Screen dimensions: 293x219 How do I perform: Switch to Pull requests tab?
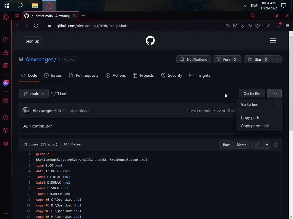(84, 75)
